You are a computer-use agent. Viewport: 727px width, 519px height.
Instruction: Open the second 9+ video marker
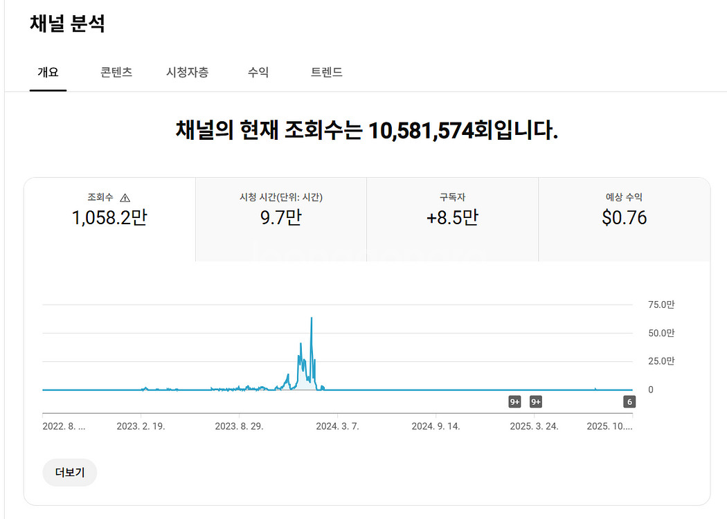coord(536,401)
